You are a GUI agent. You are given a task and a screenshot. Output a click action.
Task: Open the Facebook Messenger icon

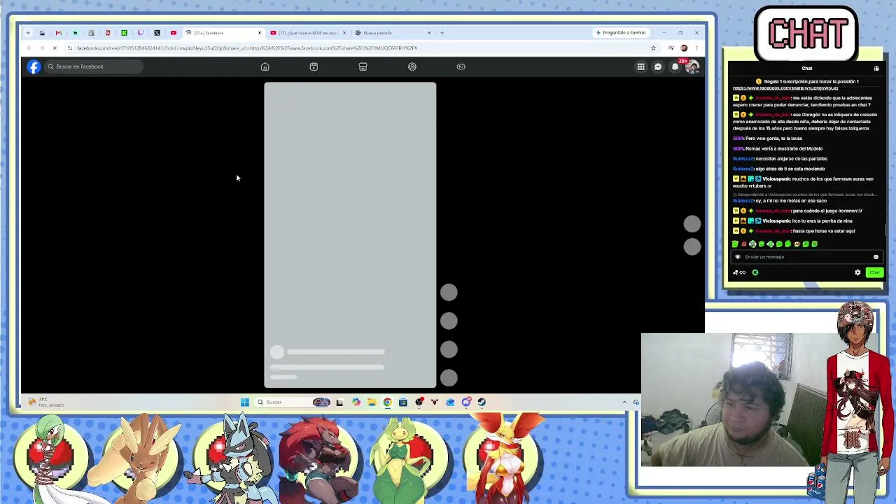(x=658, y=66)
